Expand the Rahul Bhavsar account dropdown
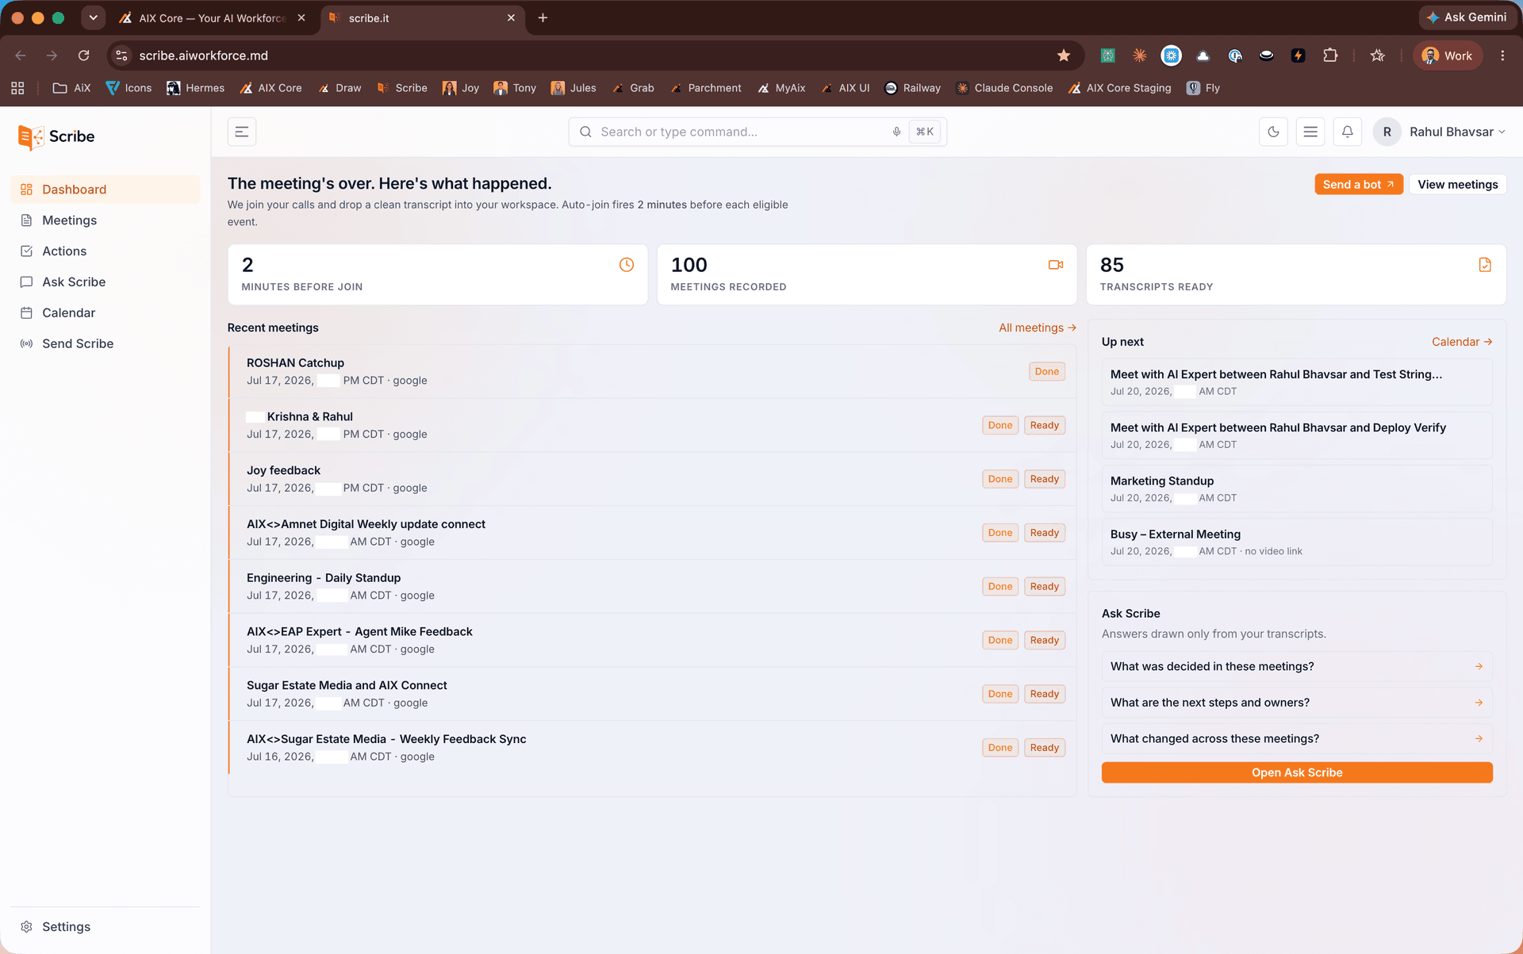Screen dimensions: 1523x954 coord(1456,132)
